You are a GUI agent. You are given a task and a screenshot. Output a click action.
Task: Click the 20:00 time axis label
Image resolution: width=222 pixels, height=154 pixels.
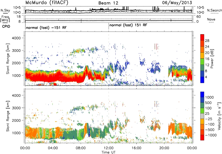pyautogui.click(x=164, y=148)
